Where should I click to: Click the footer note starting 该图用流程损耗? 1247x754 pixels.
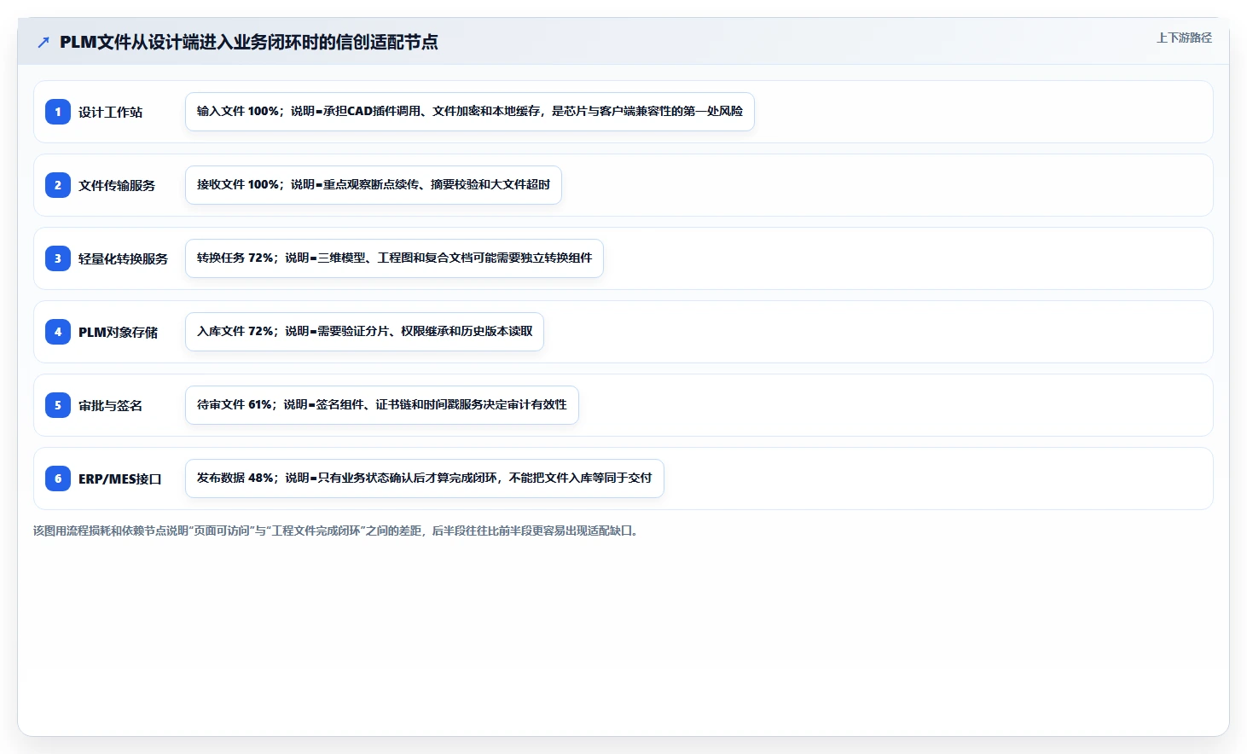(x=337, y=531)
